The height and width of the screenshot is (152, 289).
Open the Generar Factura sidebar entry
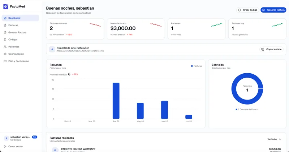(x=21, y=32)
